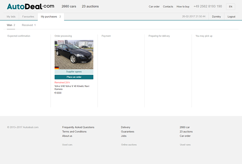The image size is (242, 164).
Task: Open the Dzmitry user profile
Action: pyautogui.click(x=216, y=17)
